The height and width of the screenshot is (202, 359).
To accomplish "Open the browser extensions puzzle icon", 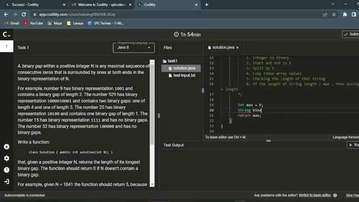I will (345, 15).
